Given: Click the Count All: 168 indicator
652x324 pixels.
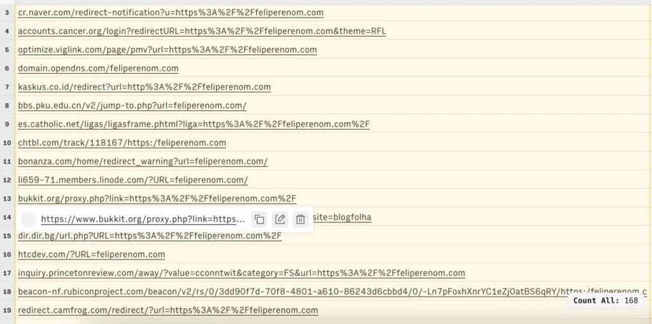Looking at the screenshot, I should (x=606, y=300).
